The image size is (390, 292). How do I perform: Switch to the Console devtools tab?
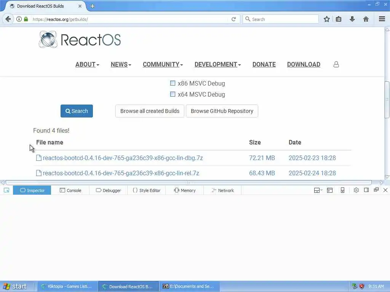coord(70,190)
